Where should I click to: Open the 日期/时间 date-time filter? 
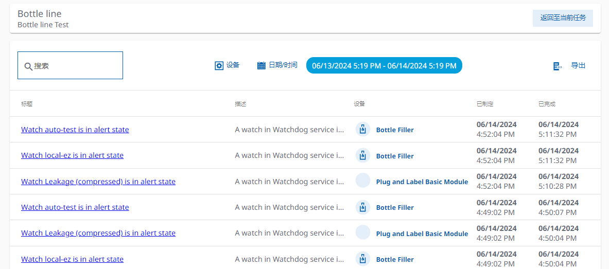[x=283, y=65]
